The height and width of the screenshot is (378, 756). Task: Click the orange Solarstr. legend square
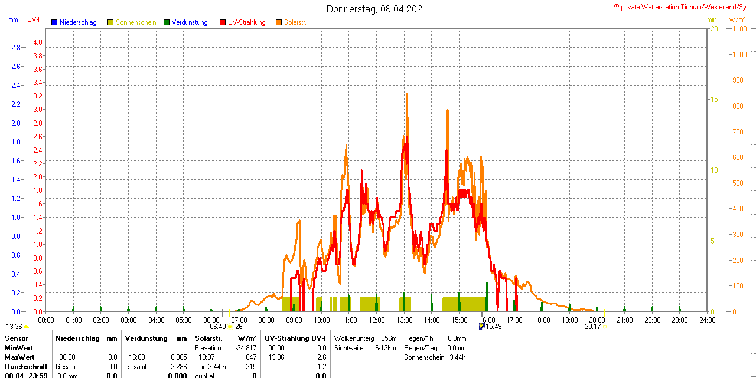point(279,22)
